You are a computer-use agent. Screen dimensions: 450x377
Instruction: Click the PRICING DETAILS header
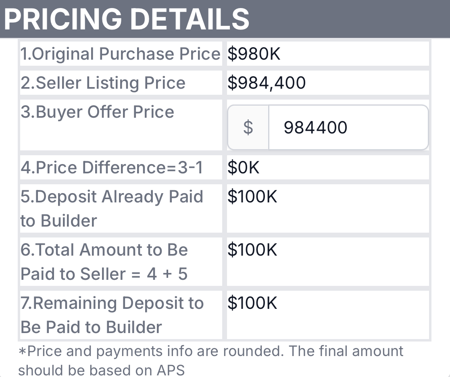[x=127, y=19]
